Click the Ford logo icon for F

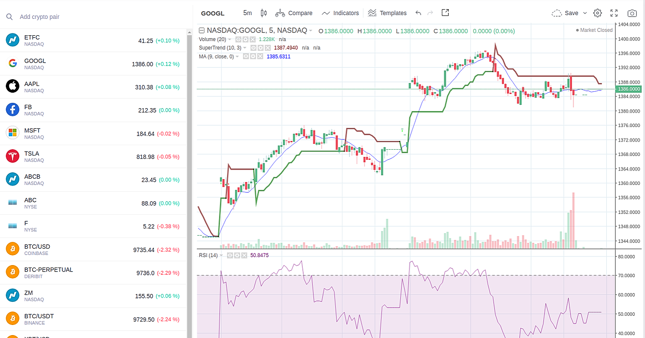[x=12, y=226]
